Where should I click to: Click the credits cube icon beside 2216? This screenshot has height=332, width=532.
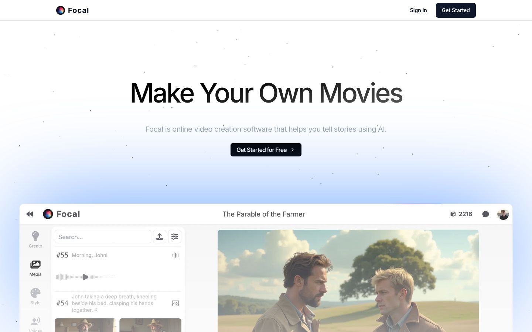[x=453, y=214]
